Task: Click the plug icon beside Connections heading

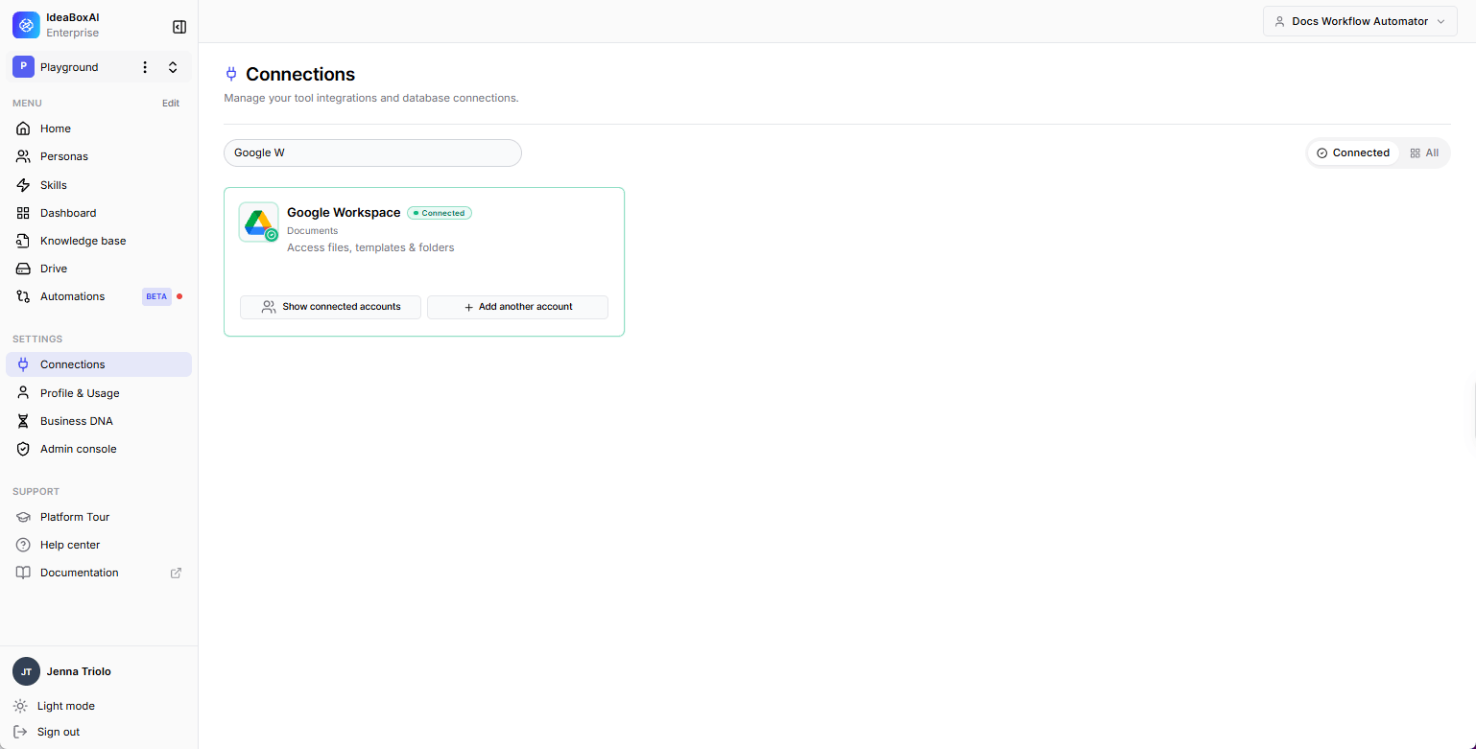Action: [x=230, y=74]
